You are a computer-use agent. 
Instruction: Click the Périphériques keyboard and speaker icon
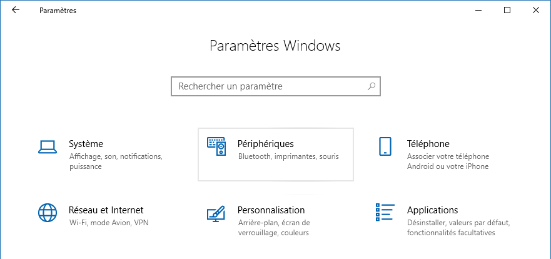click(x=216, y=146)
